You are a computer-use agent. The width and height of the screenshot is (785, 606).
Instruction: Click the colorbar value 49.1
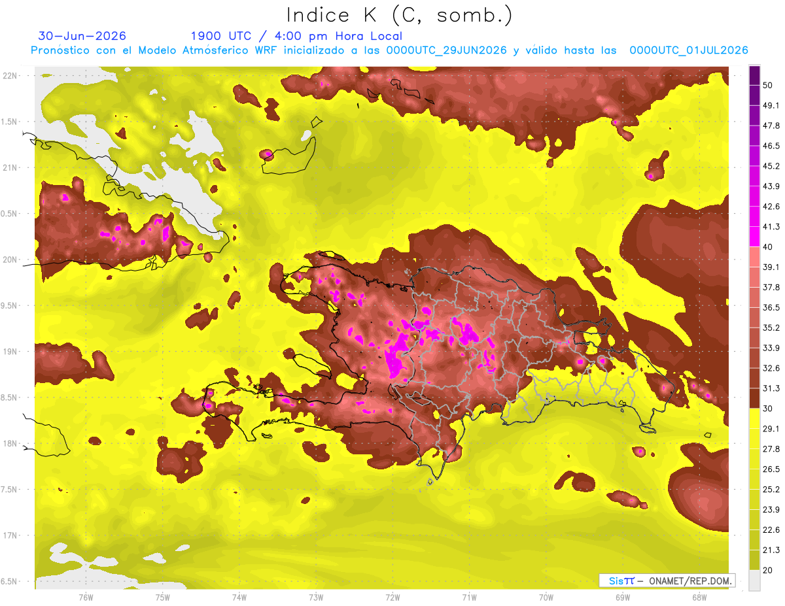[771, 105]
